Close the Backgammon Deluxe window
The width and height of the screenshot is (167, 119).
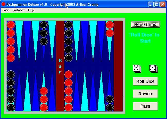coord(163,4)
